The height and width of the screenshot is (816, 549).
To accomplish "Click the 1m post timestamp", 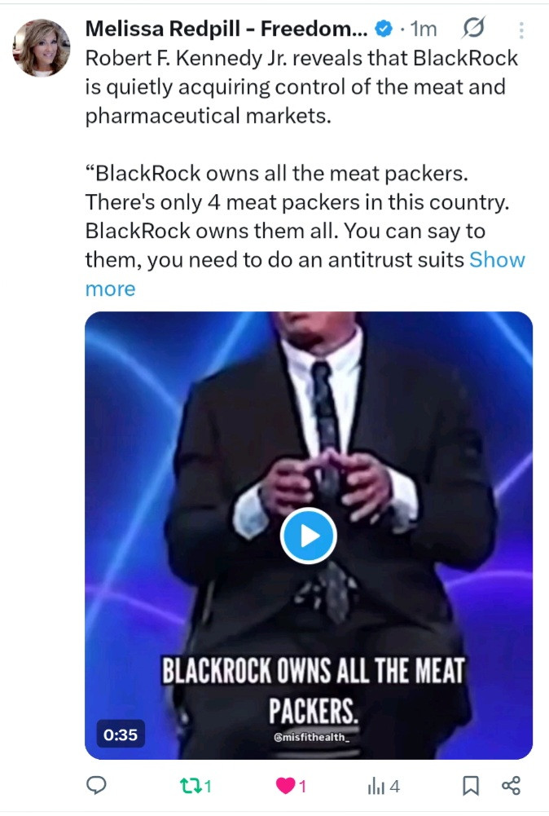I will click(423, 29).
